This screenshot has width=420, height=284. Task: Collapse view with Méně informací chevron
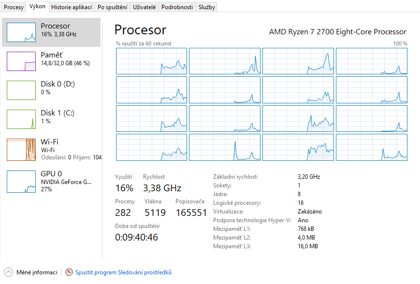(x=9, y=272)
